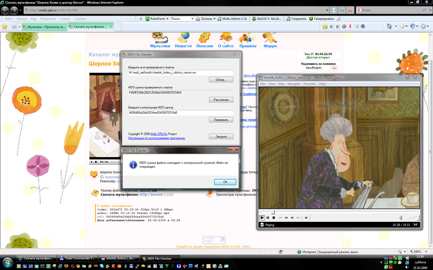Screen dimensions: 433x270
Task: Click the rewind playback icon
Action: click(286, 218)
